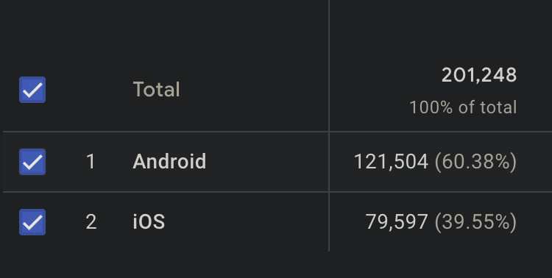Select the iOS platform name

coord(149,222)
